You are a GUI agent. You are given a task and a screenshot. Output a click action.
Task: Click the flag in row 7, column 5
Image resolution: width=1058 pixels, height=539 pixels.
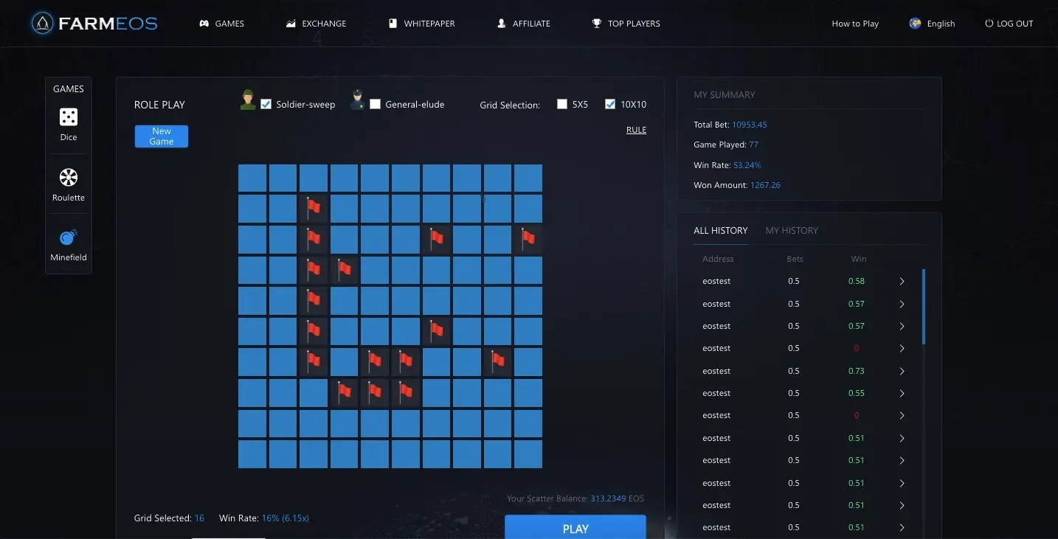(375, 362)
